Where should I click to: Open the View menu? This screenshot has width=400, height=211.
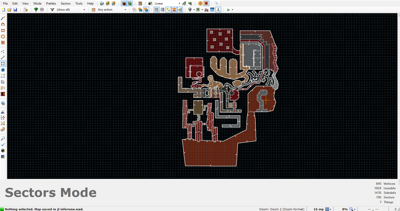click(25, 4)
